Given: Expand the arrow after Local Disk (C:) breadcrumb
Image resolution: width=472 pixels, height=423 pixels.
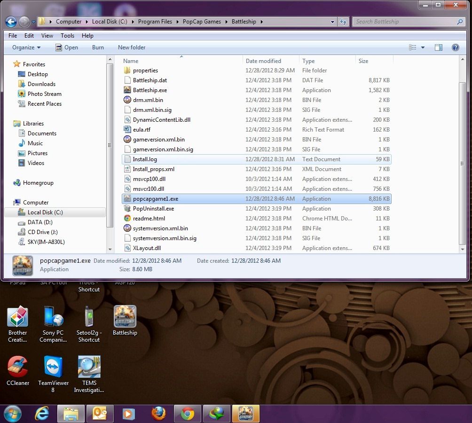Looking at the screenshot, I should pos(133,22).
